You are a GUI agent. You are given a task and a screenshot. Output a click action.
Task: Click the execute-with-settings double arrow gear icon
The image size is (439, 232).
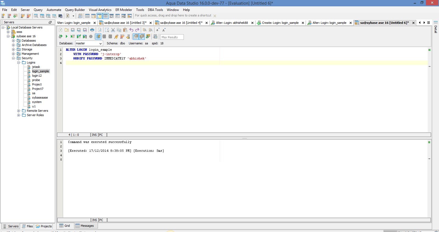pos(61,36)
